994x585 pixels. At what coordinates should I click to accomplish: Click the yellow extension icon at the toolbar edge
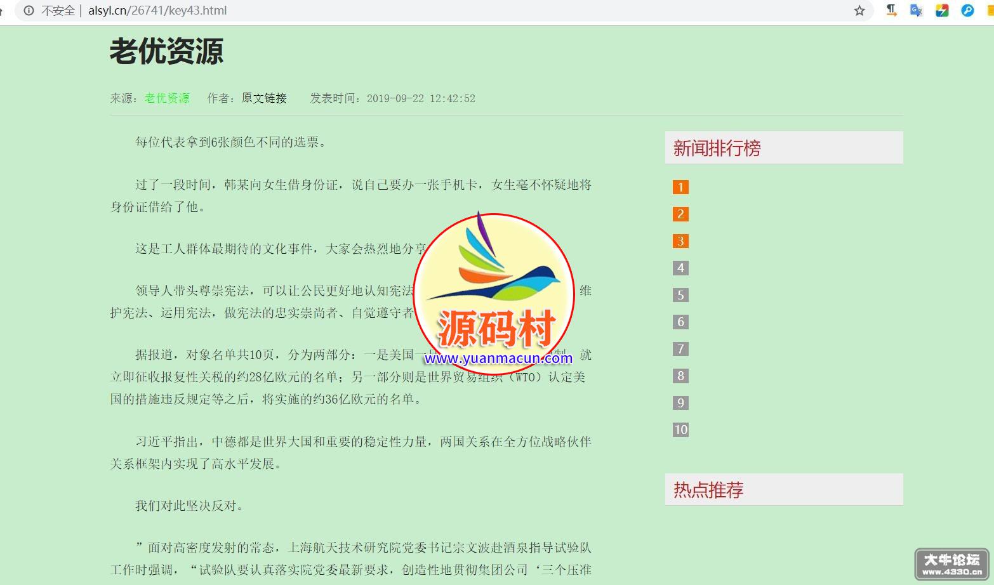pos(990,11)
